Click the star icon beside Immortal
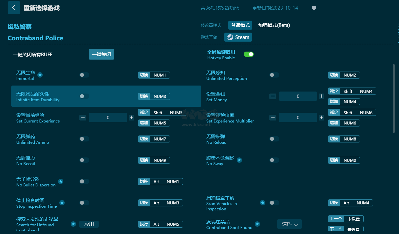The image size is (399, 234). (40, 75)
